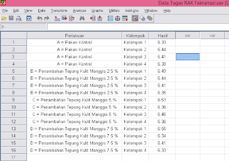Click the Use Variable Sets icon

pyautogui.click(x=142, y=18)
